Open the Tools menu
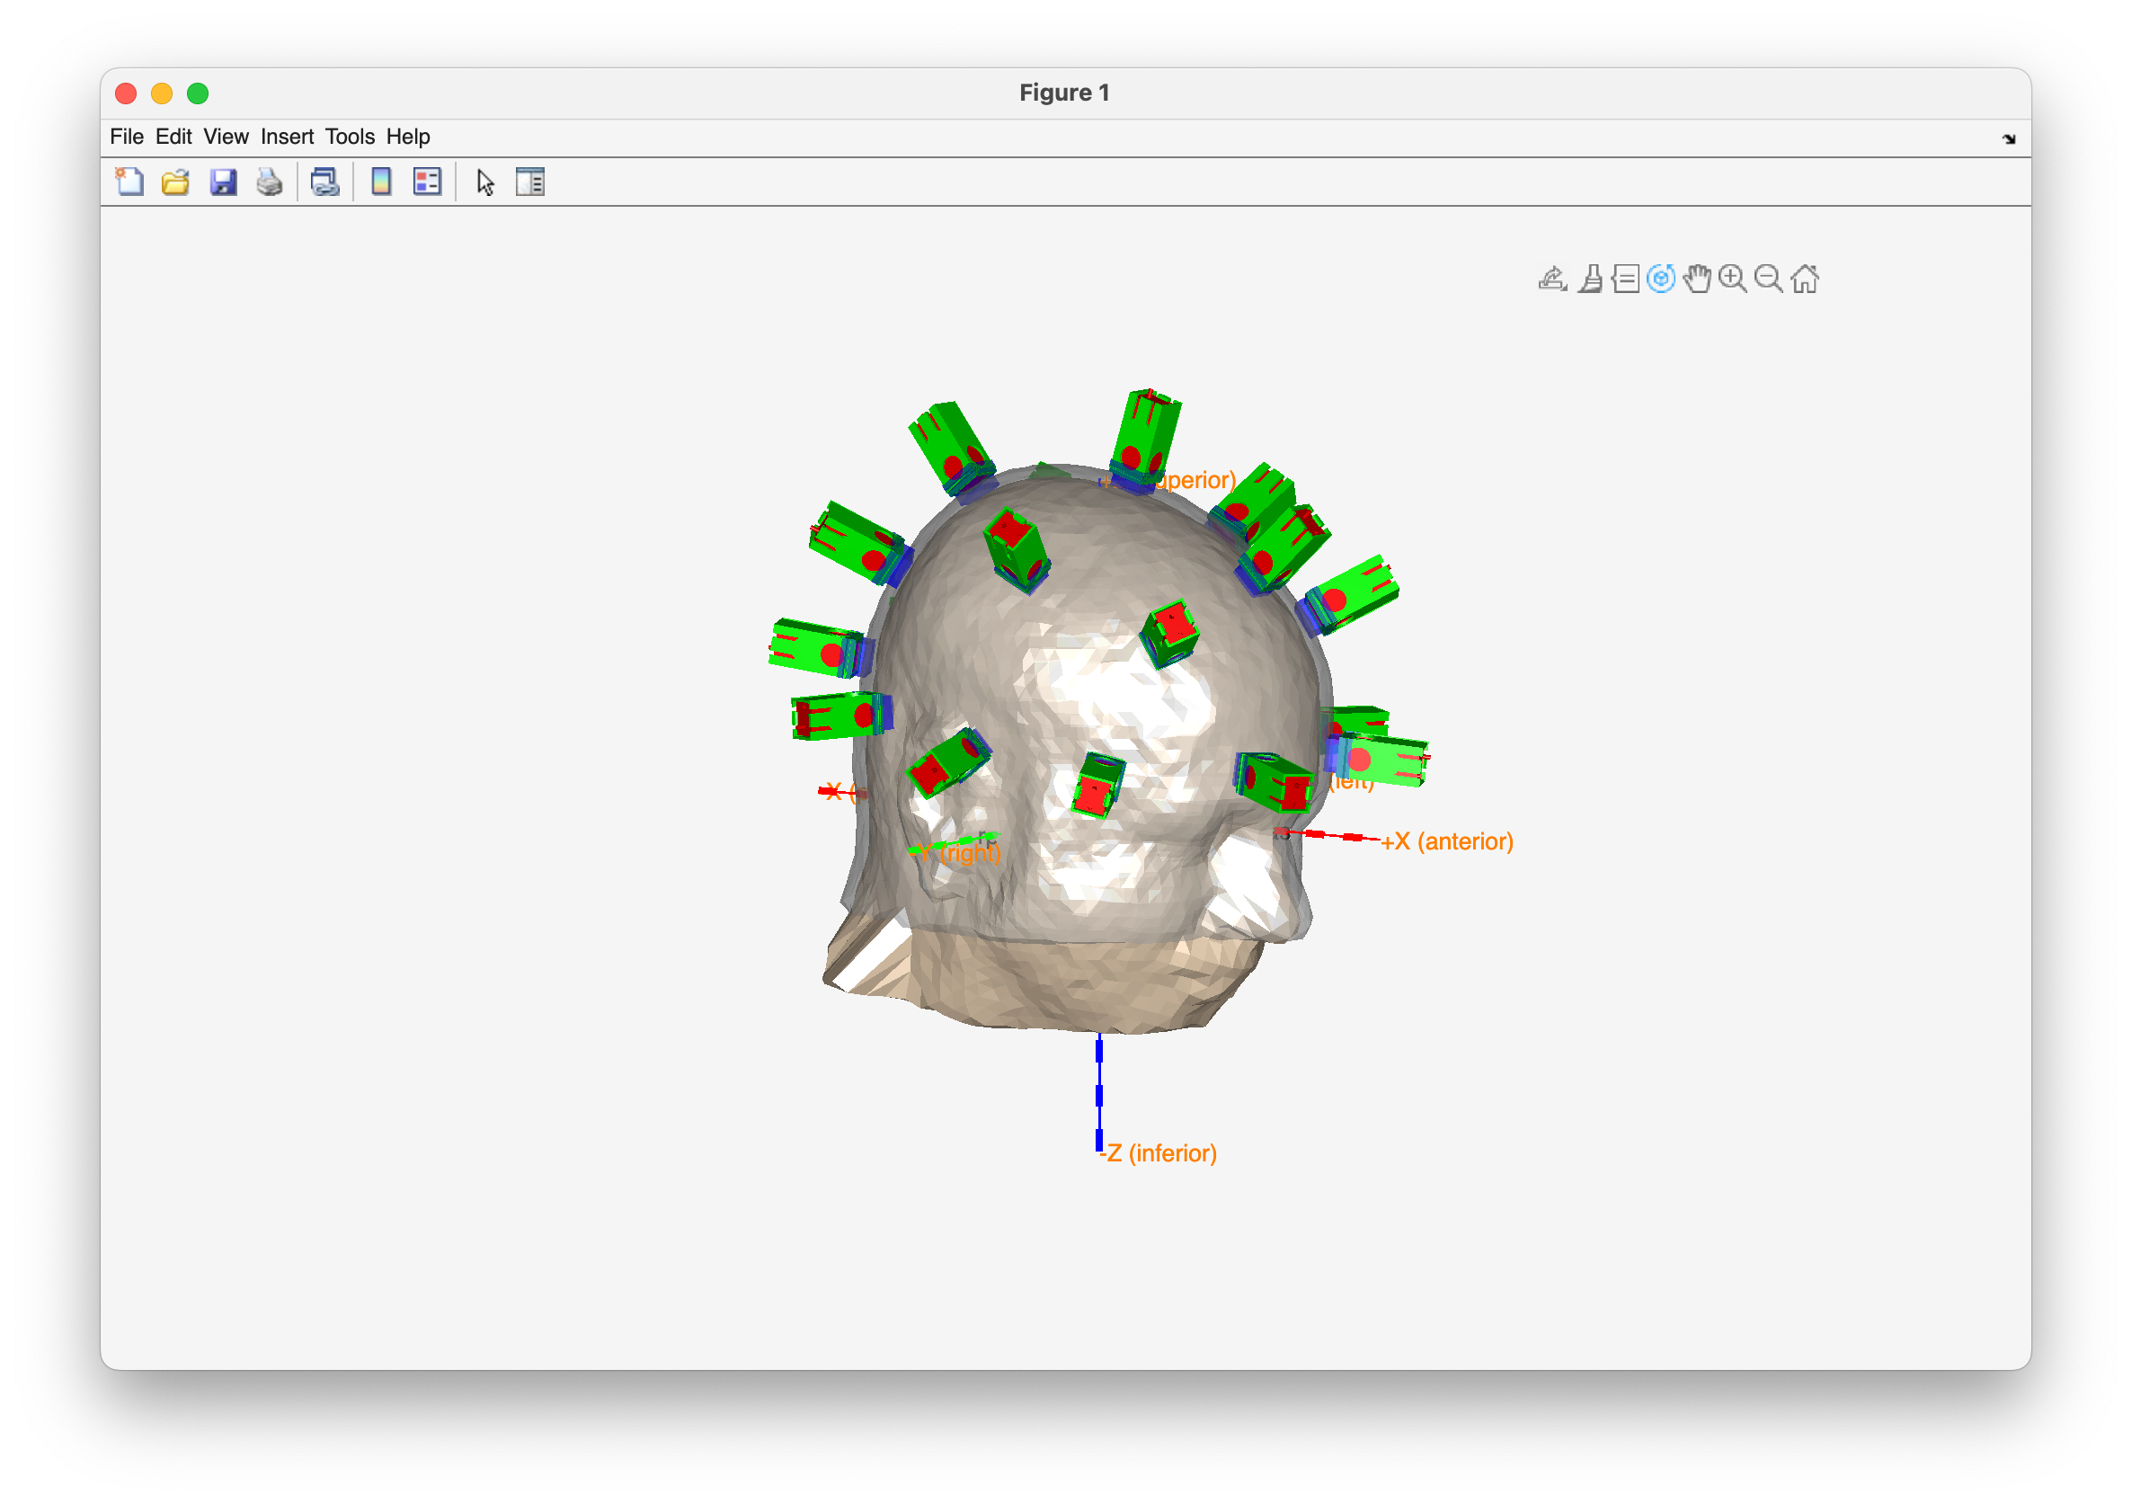This screenshot has height=1503, width=2132. [349, 137]
